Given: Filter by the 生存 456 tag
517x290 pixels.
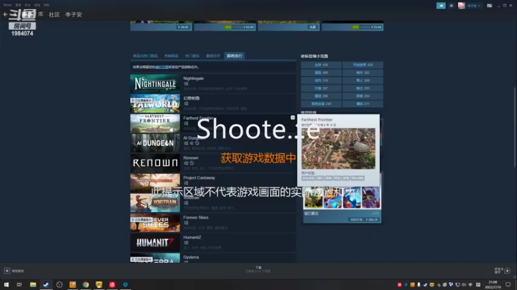Looking at the screenshot, I should [321, 65].
